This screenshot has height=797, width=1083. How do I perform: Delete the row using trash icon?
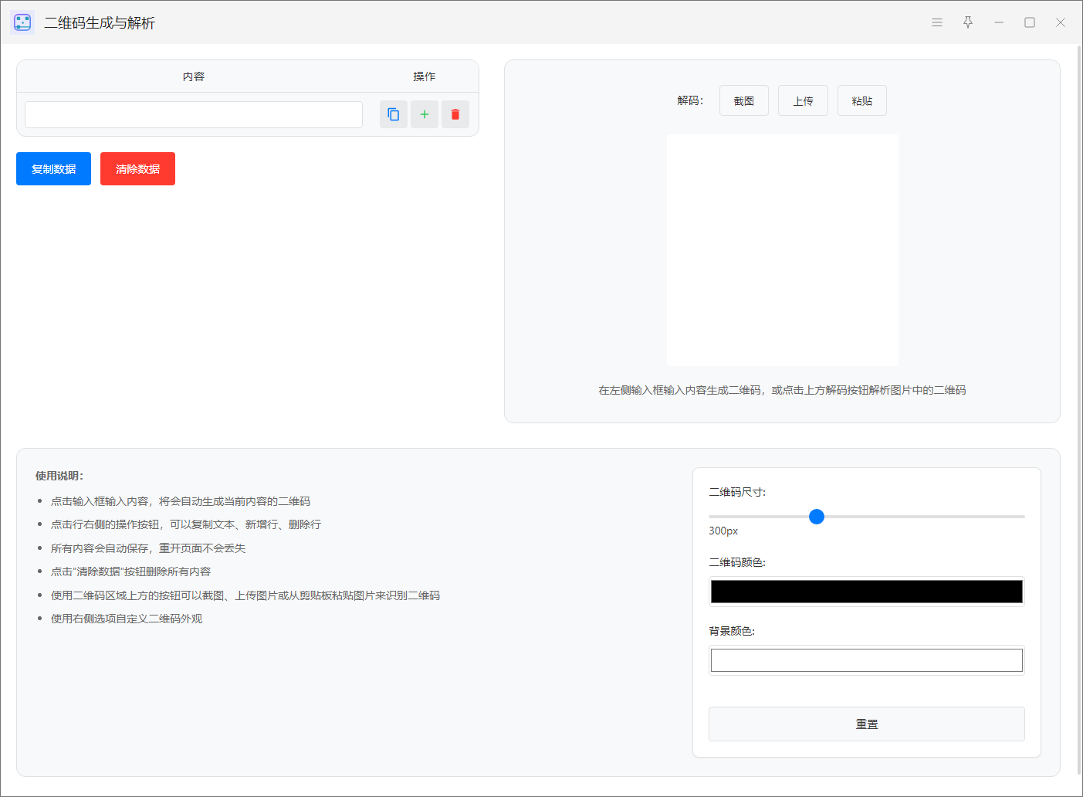(455, 114)
